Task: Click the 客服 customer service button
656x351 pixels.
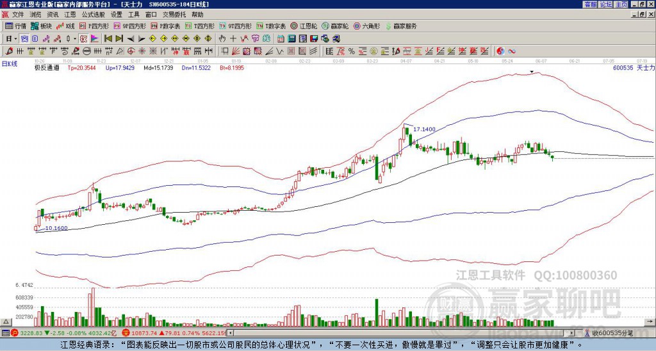Action: 590,4
